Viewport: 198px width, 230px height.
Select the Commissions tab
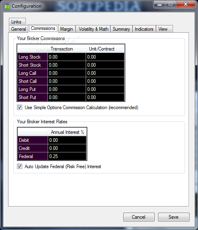(43, 28)
